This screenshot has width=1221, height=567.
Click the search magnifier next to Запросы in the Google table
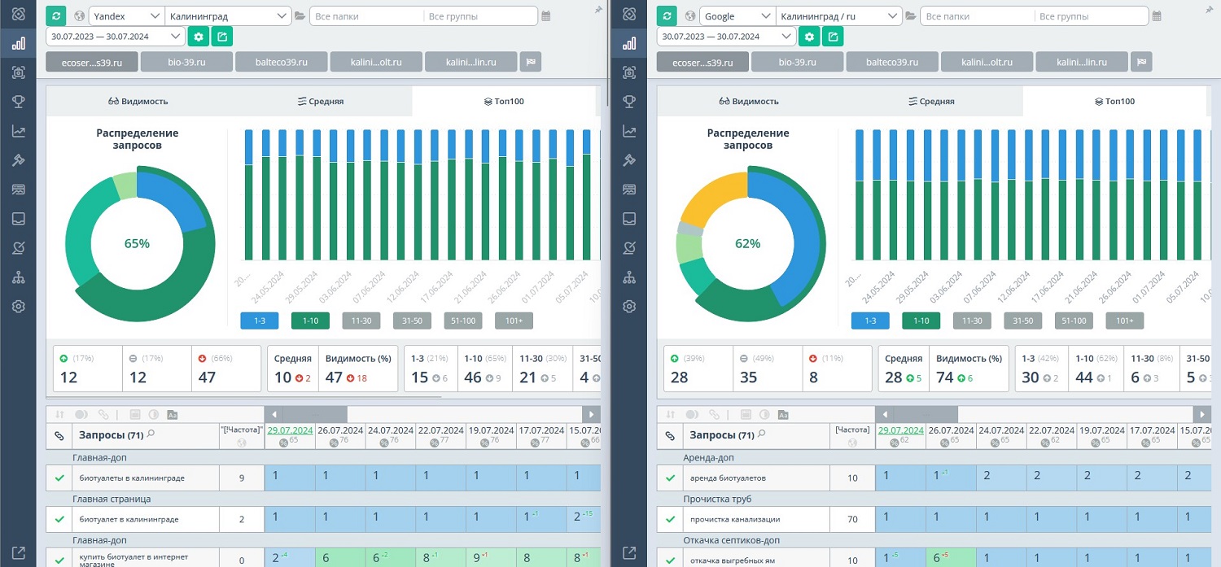(x=761, y=434)
